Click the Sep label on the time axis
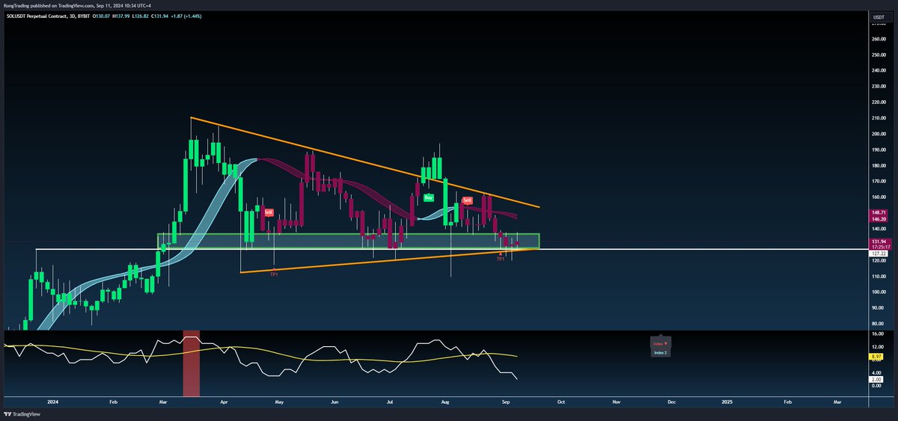 tap(505, 402)
